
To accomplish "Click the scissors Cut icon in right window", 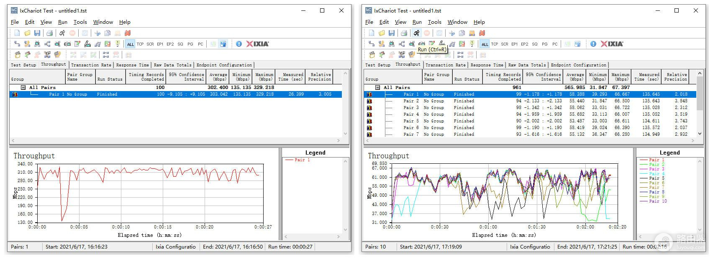I will [452, 33].
